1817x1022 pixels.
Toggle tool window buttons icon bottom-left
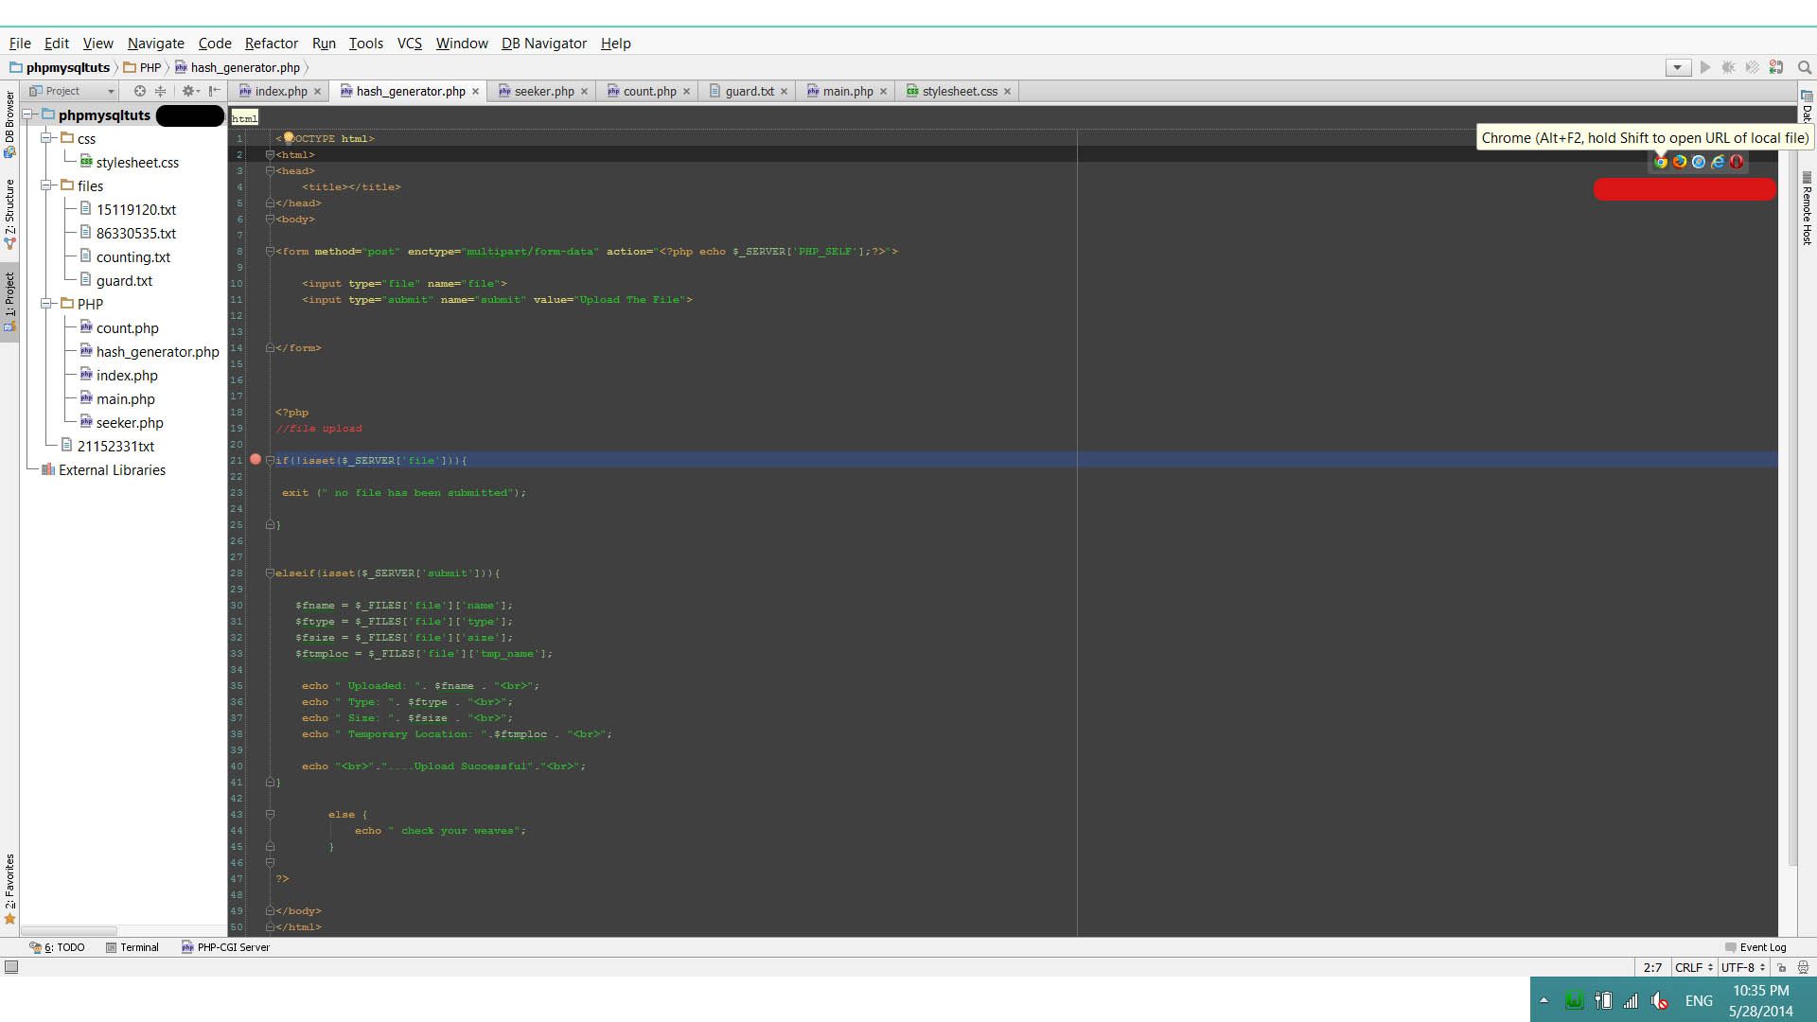[11, 967]
